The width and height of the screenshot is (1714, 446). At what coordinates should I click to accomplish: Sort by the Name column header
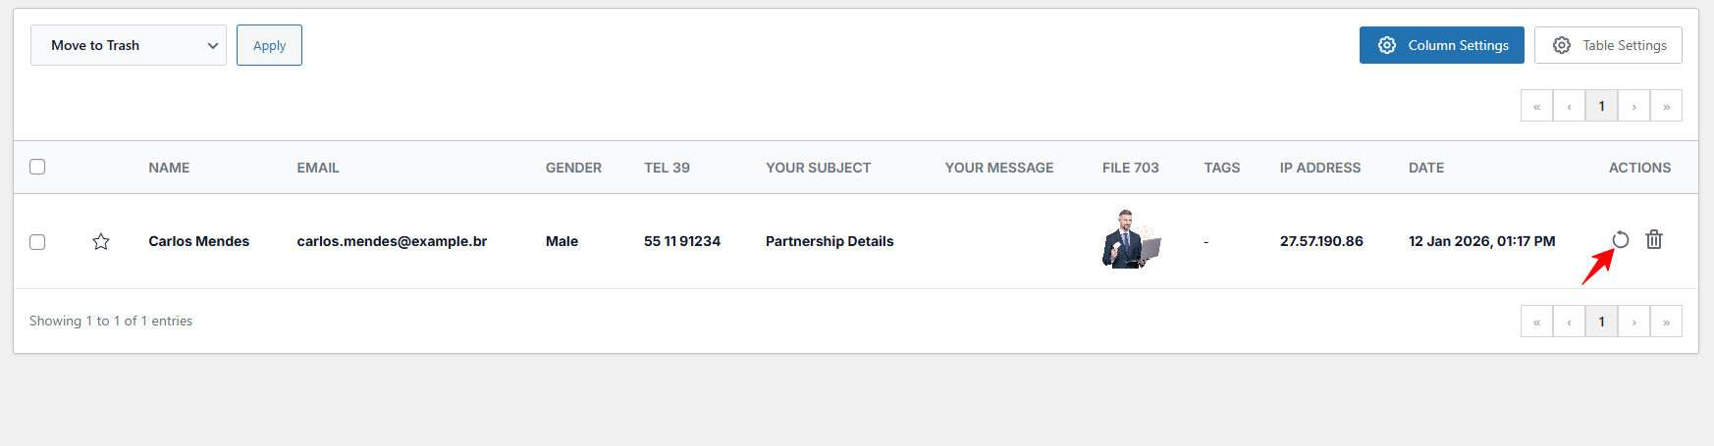tap(169, 168)
